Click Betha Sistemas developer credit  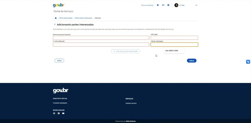(x=131, y=121)
